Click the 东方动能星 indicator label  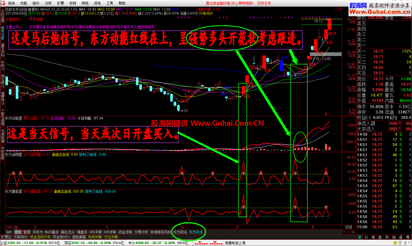[x=14, y=118]
